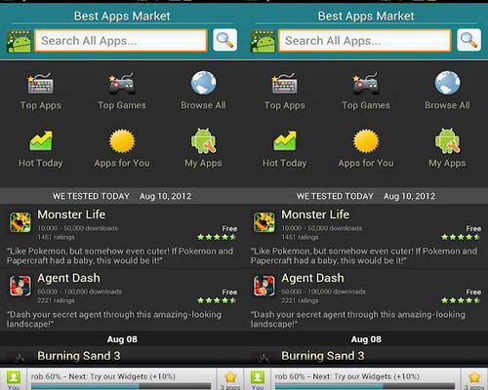Click 'Next: Try our Widgets (+10%)', left screen
This screenshot has height=390, width=488.
[122, 376]
